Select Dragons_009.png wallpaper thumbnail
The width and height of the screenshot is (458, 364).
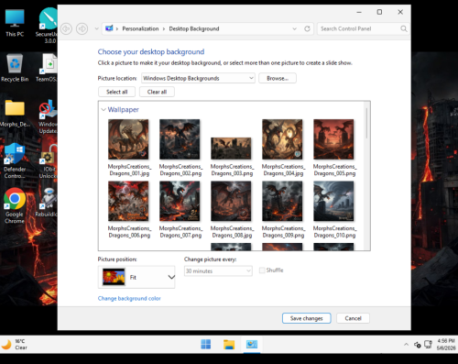(282, 201)
